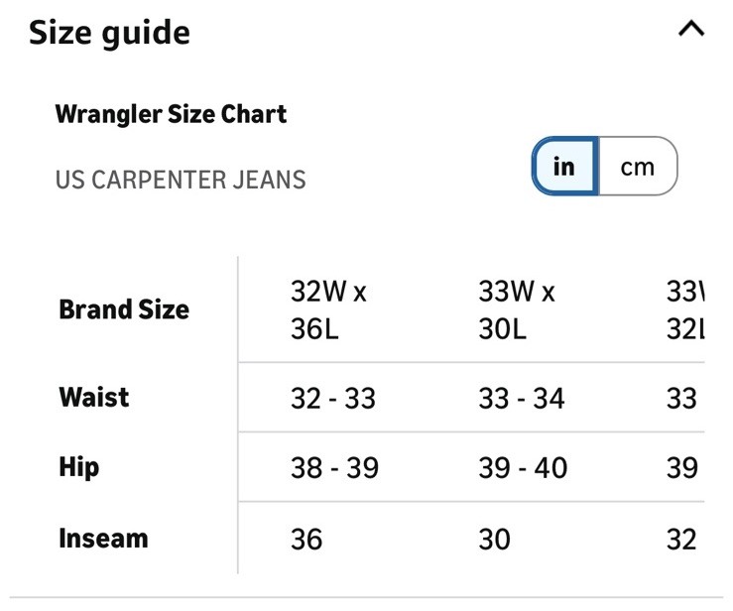Click the Wrangler Size Chart title
This screenshot has width=733, height=611.
pos(171,114)
